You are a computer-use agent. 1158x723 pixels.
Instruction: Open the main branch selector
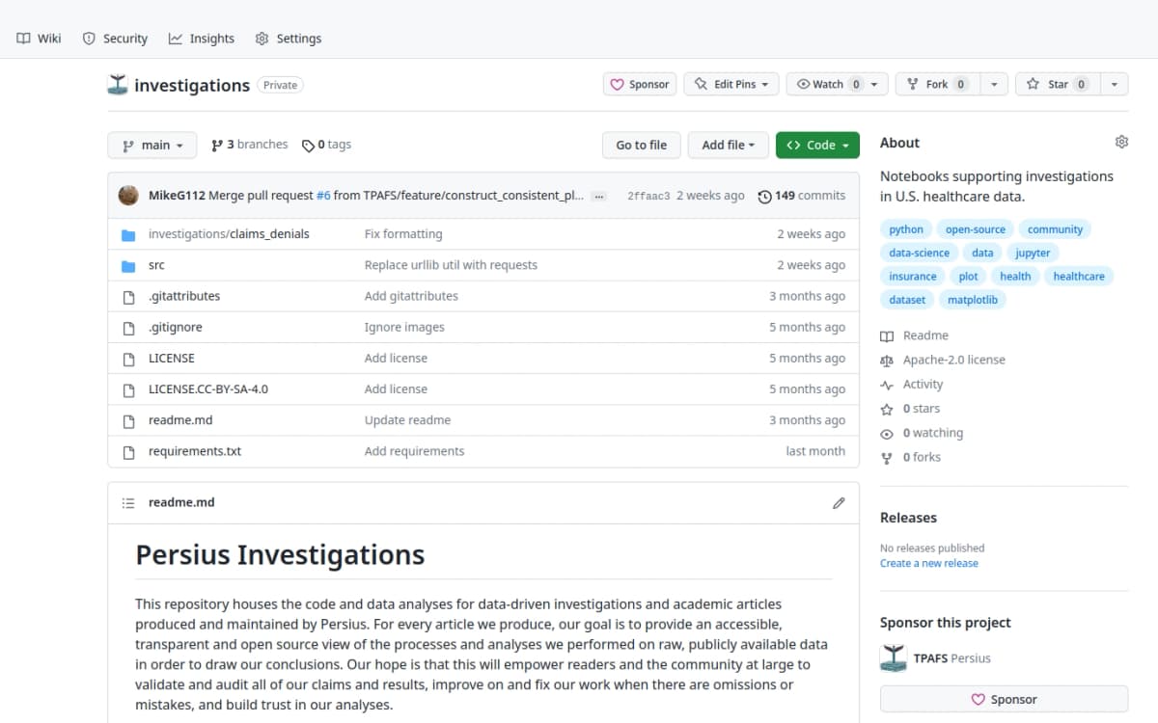click(152, 145)
